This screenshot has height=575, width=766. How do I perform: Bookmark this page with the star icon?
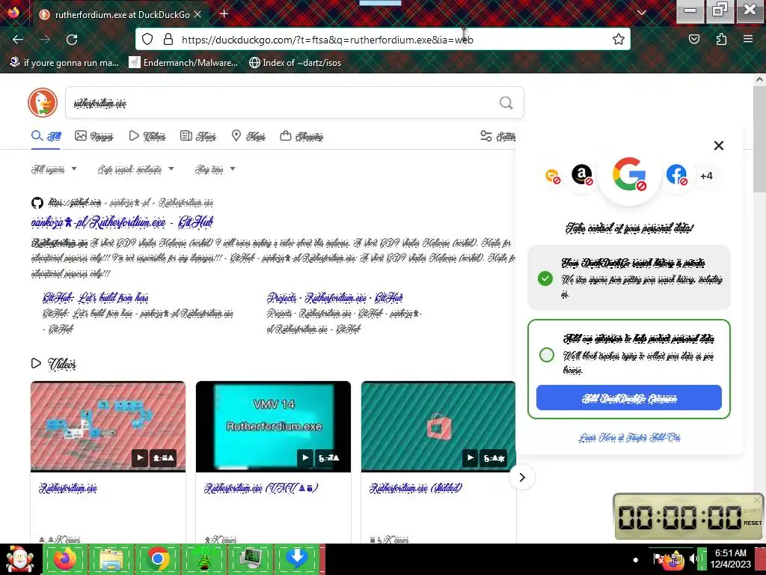click(x=619, y=40)
